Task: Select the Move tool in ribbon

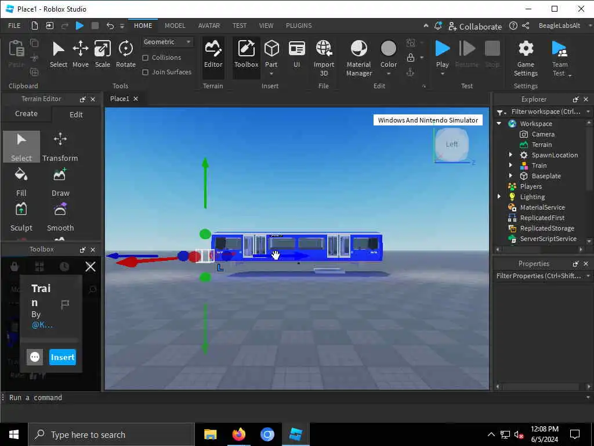Action: (81, 54)
